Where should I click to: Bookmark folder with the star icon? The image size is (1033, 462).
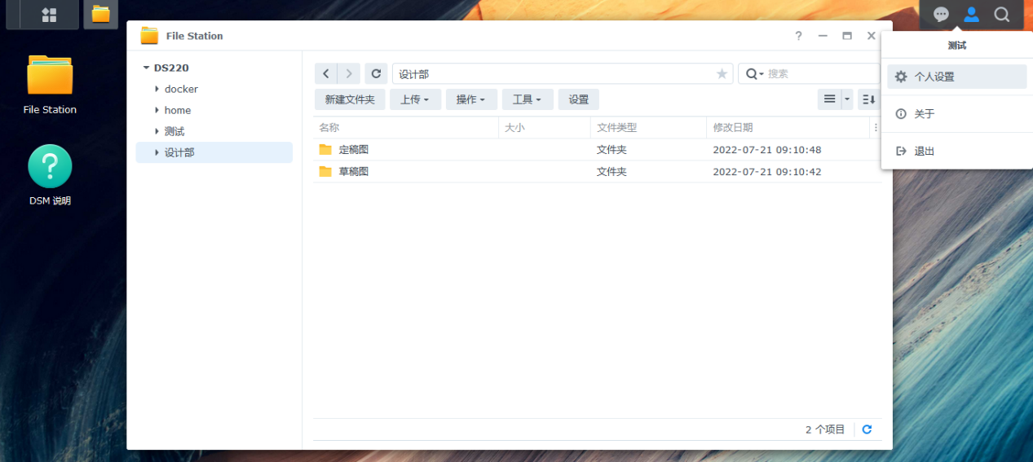coord(722,74)
